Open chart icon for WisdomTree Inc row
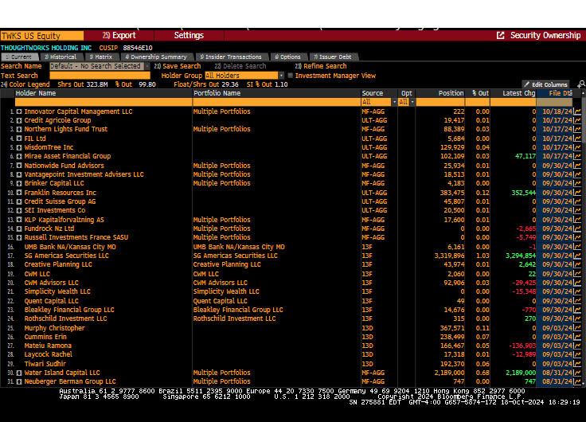 577,147
